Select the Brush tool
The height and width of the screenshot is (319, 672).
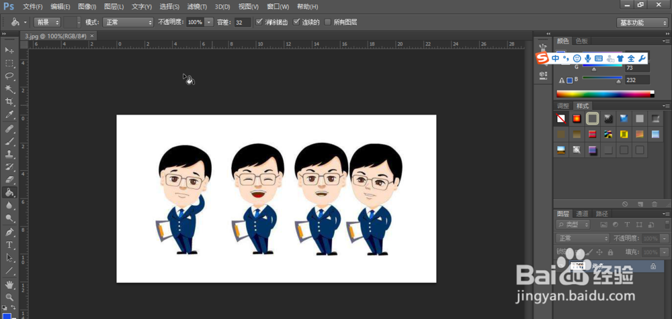pos(9,141)
